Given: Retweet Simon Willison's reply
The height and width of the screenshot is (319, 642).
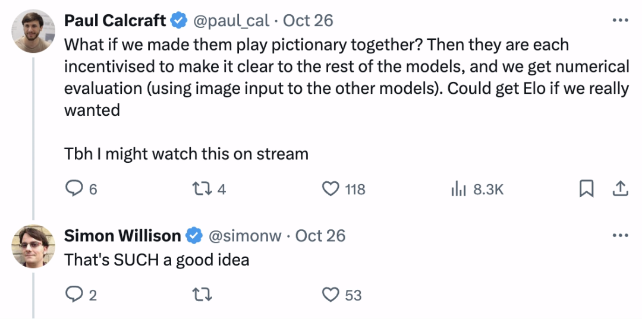Looking at the screenshot, I should (x=202, y=295).
